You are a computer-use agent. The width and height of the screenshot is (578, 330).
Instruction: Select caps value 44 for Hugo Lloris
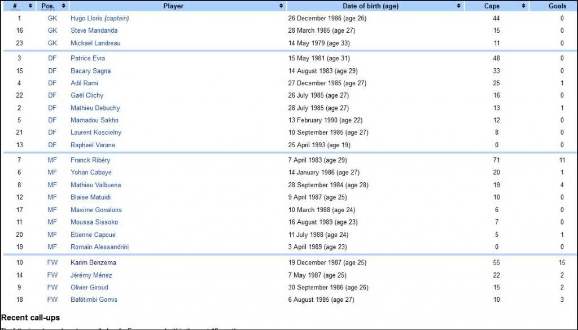point(497,19)
